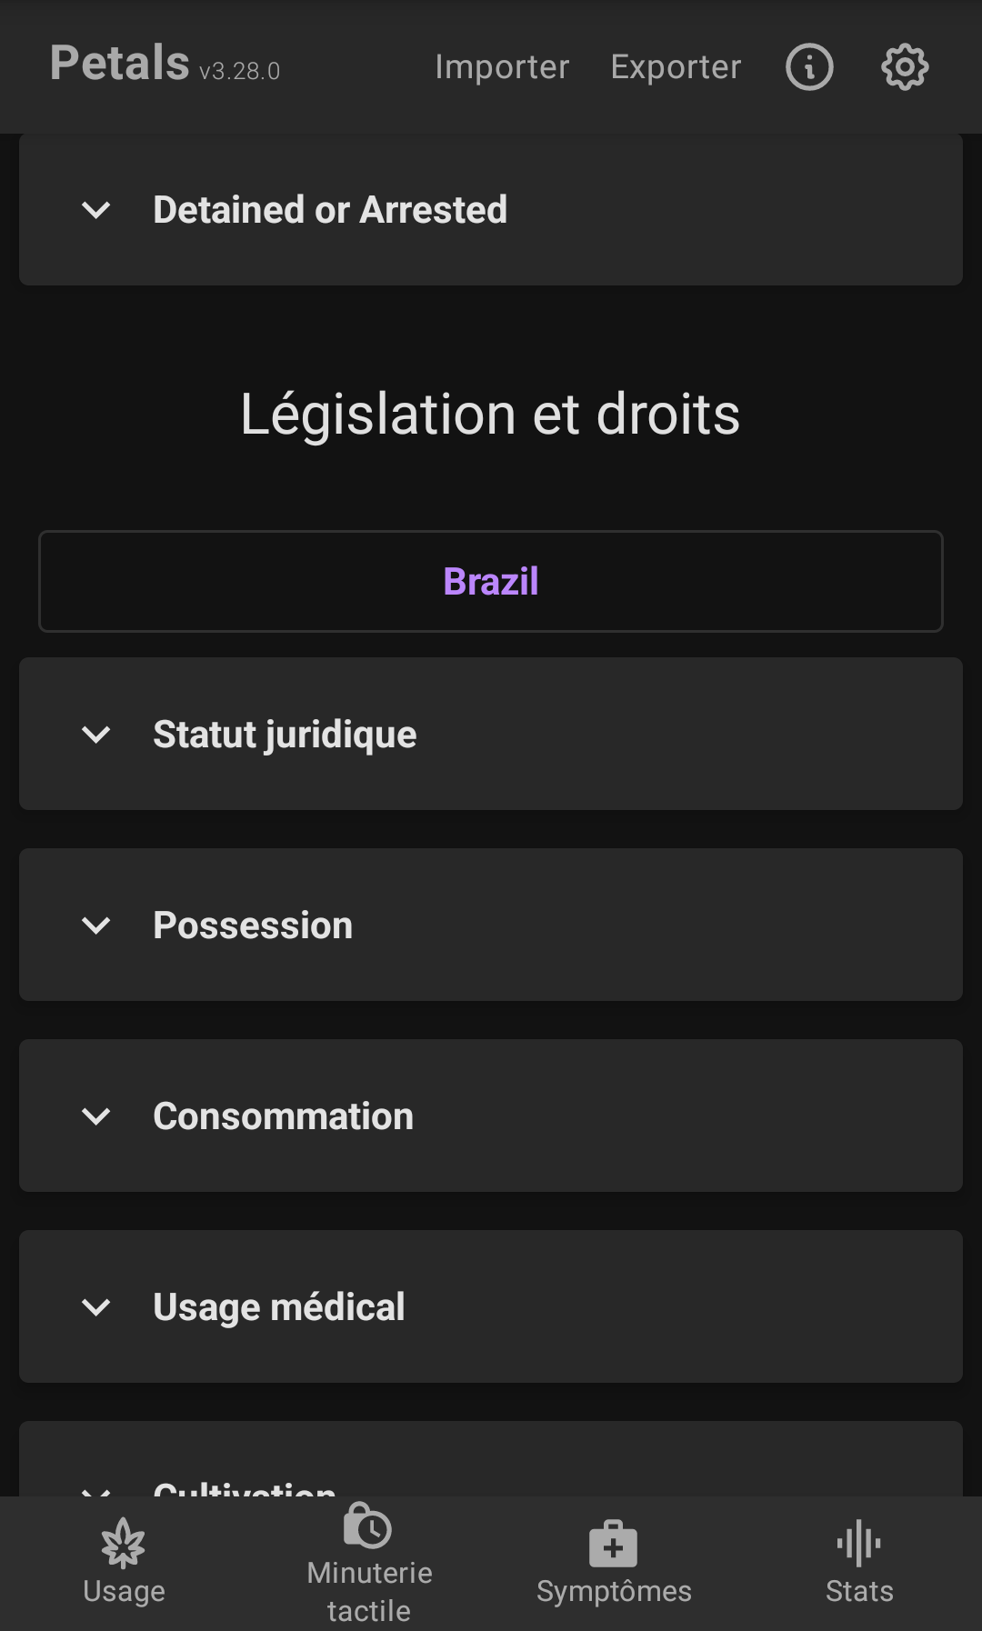Tap the Minuterie tactile timer icon
Screen dimensions: 982x1631
click(368, 1526)
